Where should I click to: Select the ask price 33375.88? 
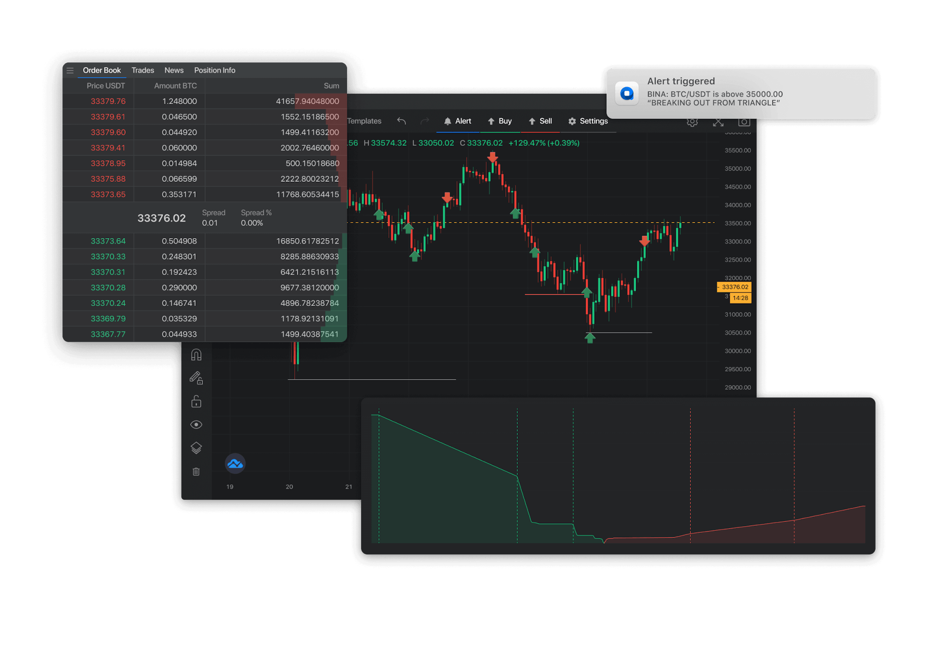coord(108,179)
